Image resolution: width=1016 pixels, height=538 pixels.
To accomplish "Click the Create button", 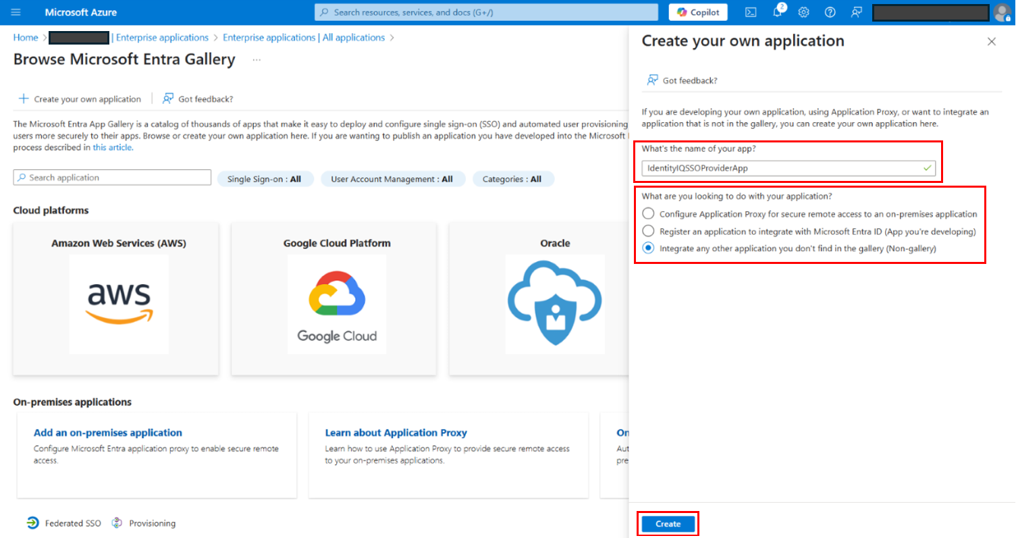I will (x=668, y=524).
